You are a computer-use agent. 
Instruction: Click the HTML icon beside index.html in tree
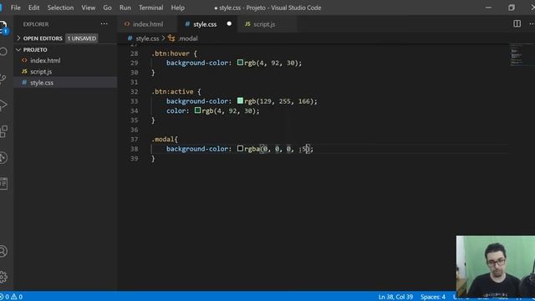pos(24,60)
